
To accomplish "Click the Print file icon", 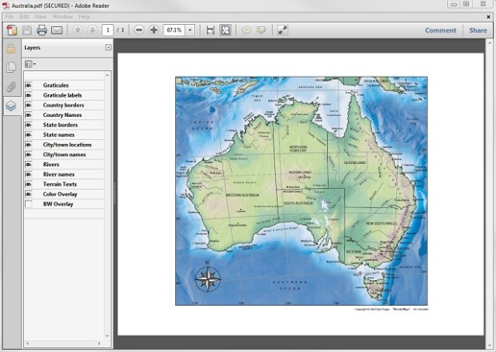I will click(x=42, y=30).
